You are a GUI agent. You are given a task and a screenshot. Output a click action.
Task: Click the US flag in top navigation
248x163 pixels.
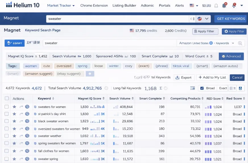(x=192, y=5)
